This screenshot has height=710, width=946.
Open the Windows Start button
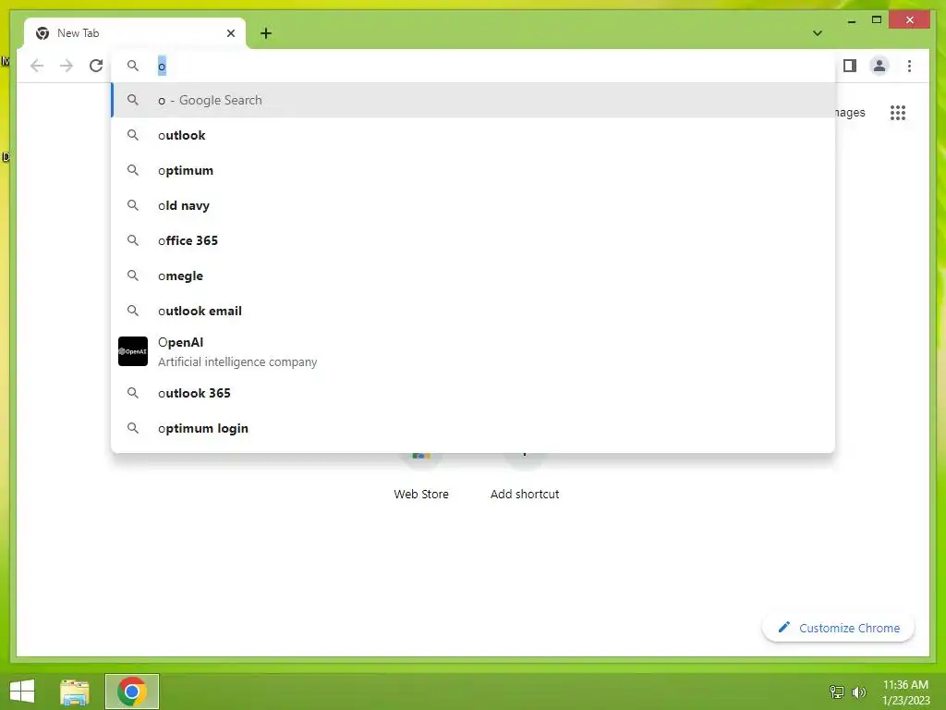(22, 692)
